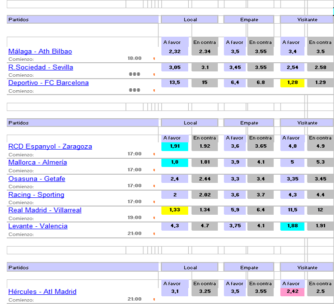Select cyan 1,88 Valencia visitante odds
Screen dimensions: 334x304
[x=292, y=226]
